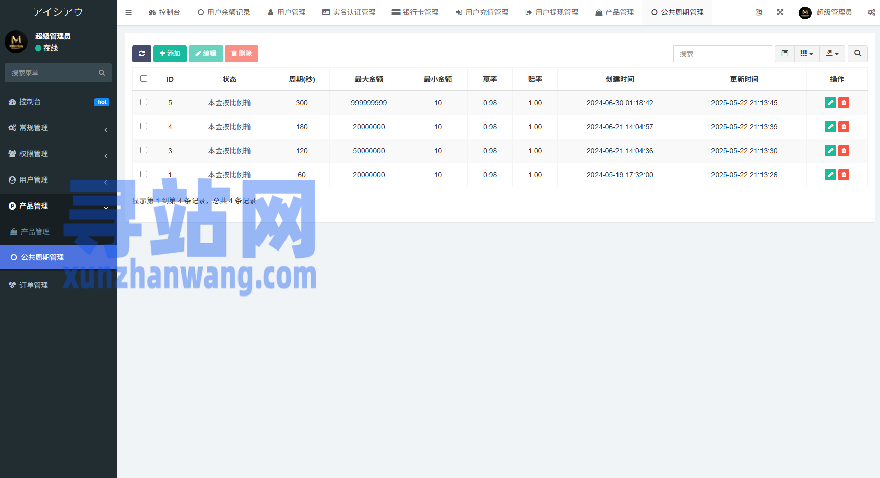Open 订单管理 in the sidebar
The width and height of the screenshot is (880, 478).
click(x=58, y=285)
